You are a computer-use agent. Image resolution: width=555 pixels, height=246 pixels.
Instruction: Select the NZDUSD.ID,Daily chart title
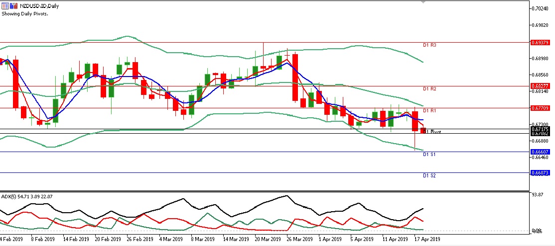[x=39, y=6]
